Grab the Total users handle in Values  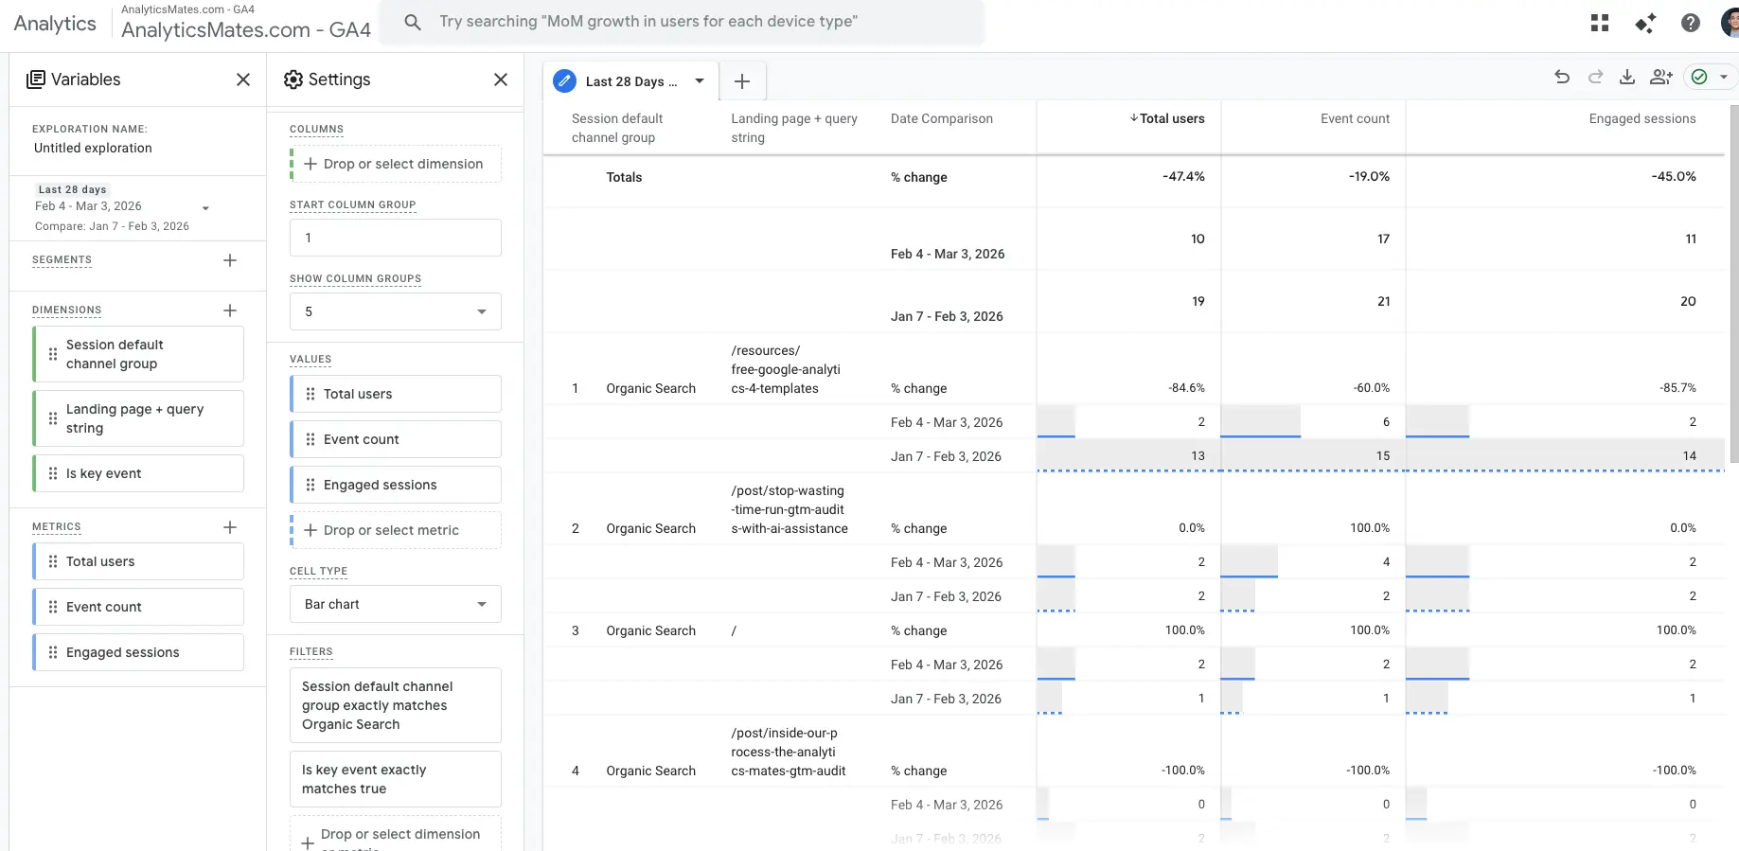click(311, 394)
